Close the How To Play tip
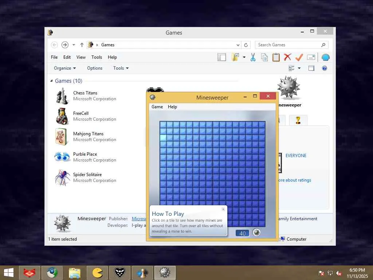 [223, 209]
